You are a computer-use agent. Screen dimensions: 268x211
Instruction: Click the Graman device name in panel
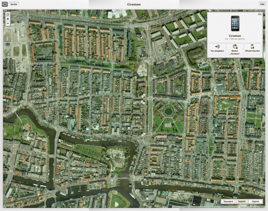(235, 36)
